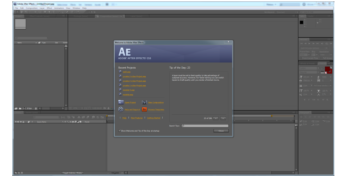Open the File menu
This screenshot has height=176, width=352.
[x=16, y=8]
